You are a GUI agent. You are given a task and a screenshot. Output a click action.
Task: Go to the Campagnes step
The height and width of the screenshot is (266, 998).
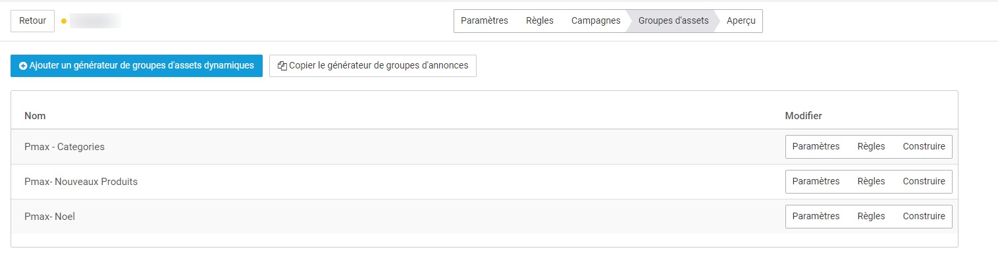596,20
